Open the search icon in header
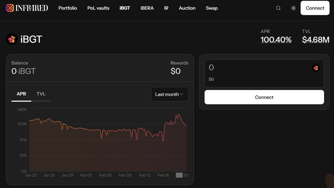The height and width of the screenshot is (188, 334). pyautogui.click(x=278, y=8)
